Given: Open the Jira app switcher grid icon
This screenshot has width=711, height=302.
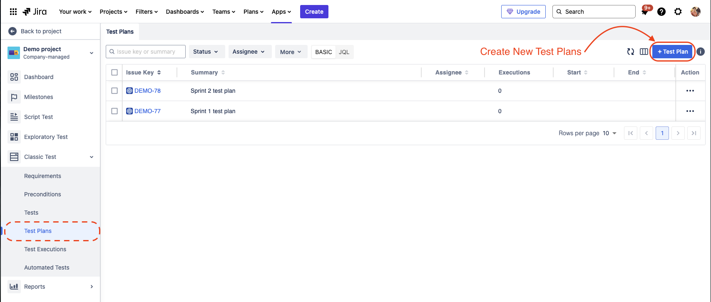Looking at the screenshot, I should (x=13, y=12).
